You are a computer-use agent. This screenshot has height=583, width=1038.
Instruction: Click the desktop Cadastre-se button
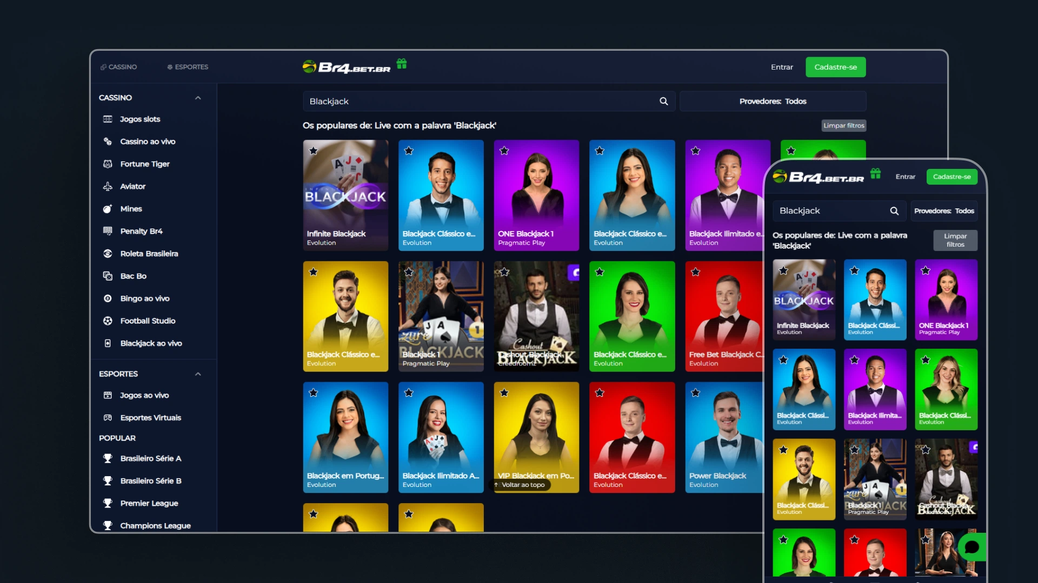click(x=836, y=67)
